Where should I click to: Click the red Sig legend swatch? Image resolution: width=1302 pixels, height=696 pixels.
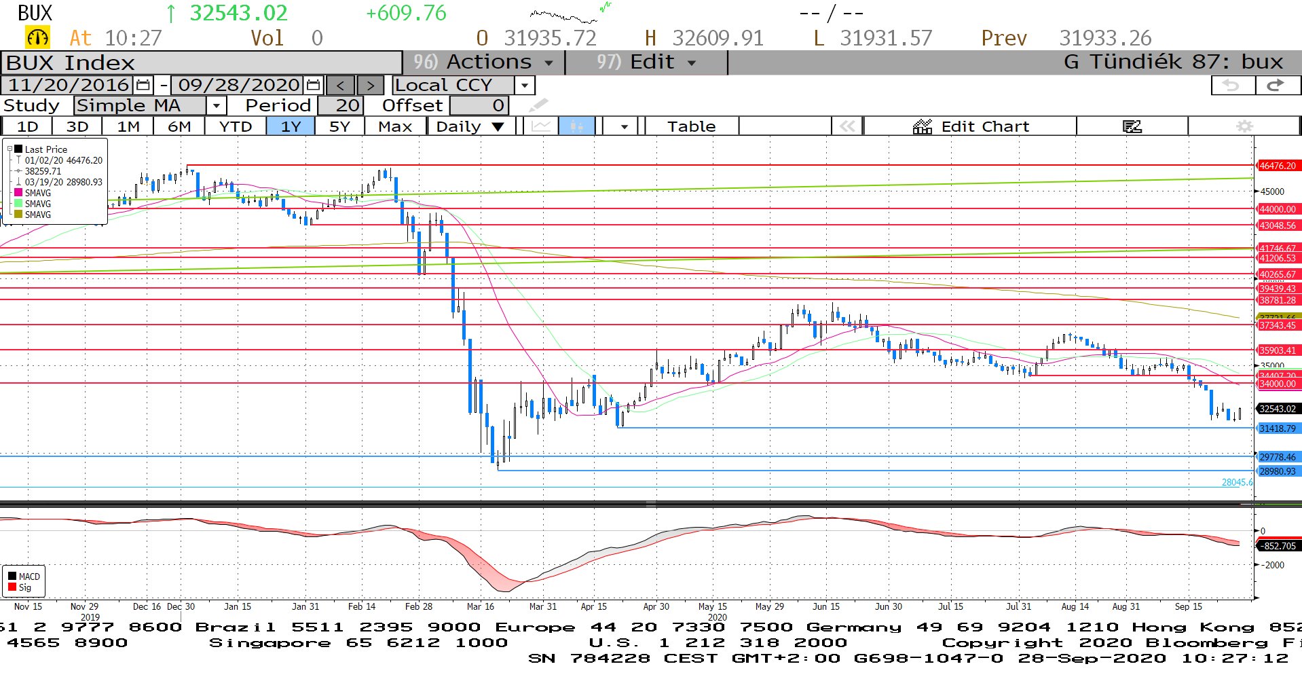pos(12,587)
